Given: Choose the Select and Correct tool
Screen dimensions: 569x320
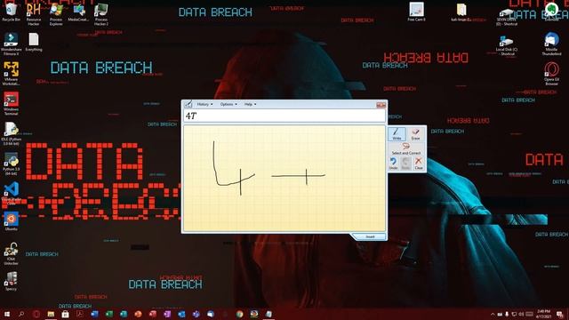Looking at the screenshot, I should click(x=406, y=148).
